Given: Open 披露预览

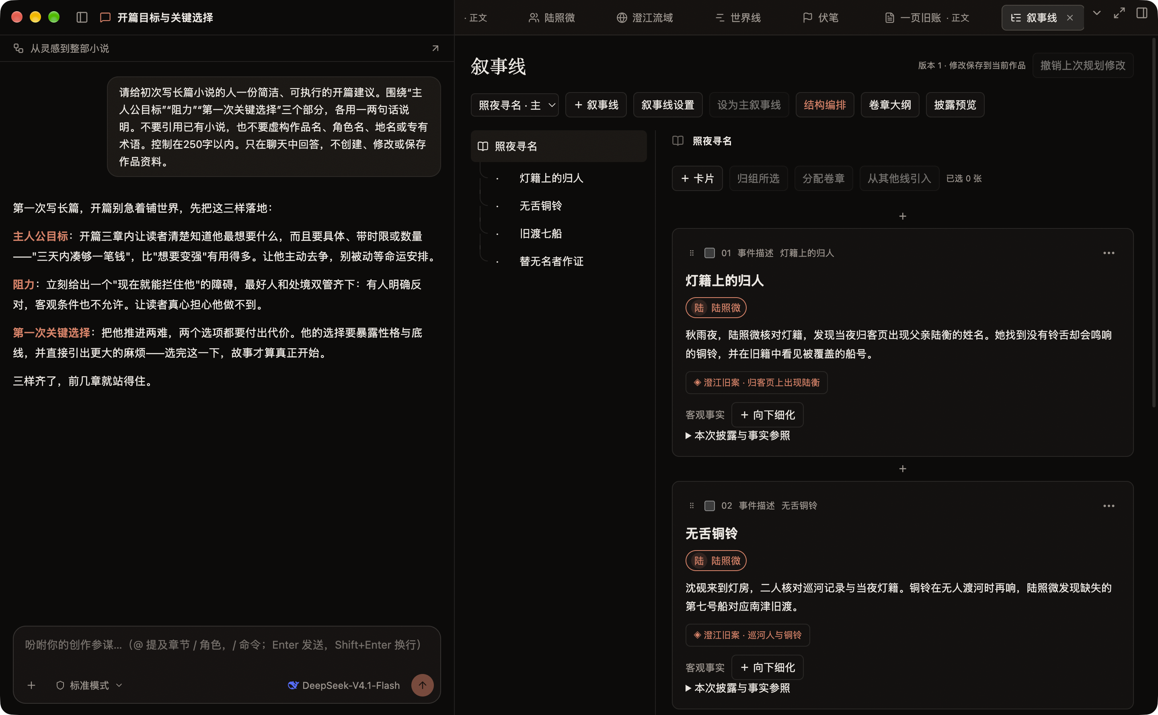Looking at the screenshot, I should [x=955, y=105].
